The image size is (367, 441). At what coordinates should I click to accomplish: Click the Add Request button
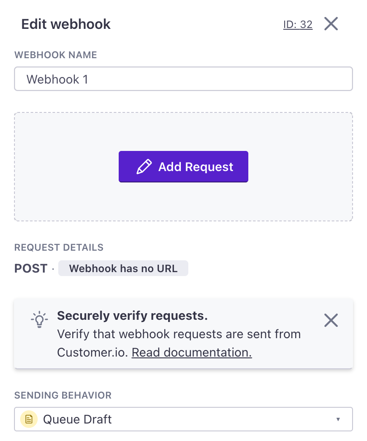[183, 167]
